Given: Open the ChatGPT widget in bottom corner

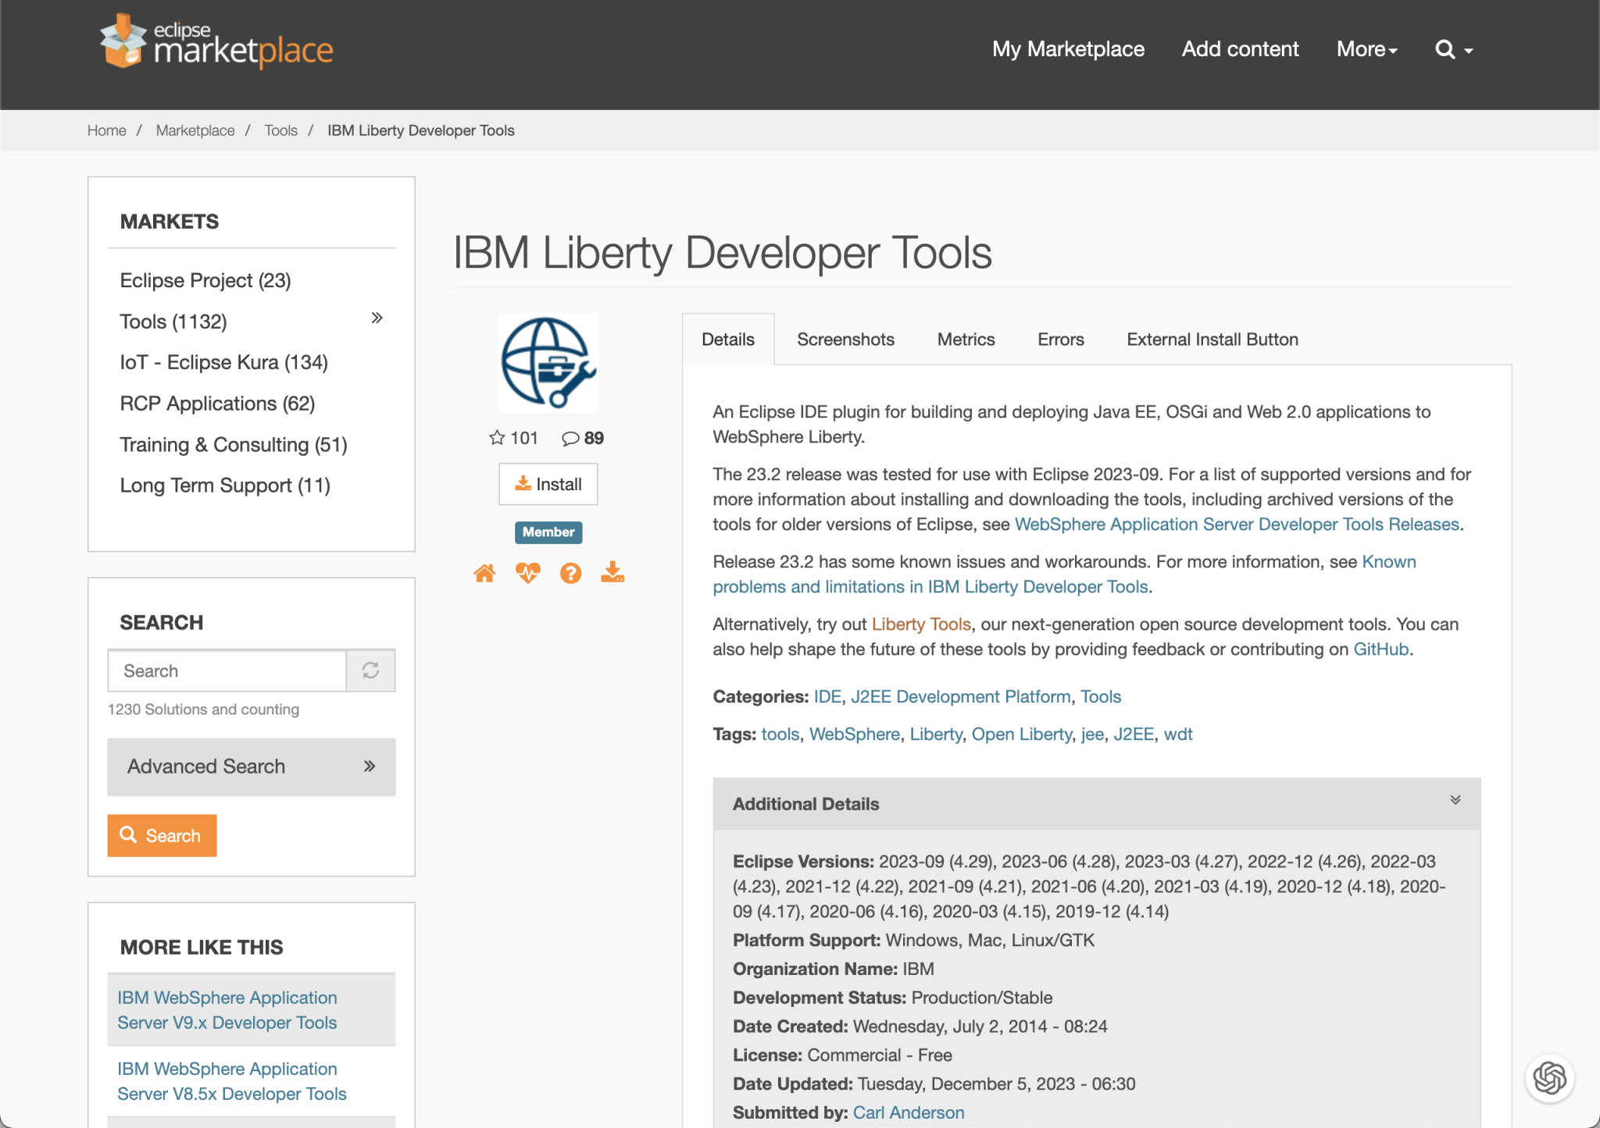Looking at the screenshot, I should (x=1548, y=1078).
